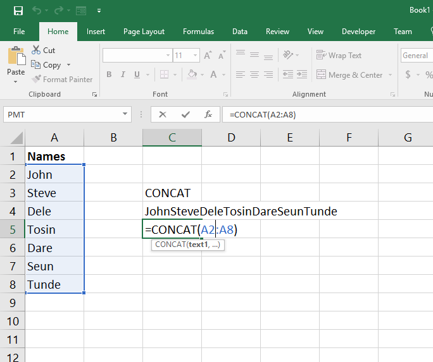Activate the Format Painter
This screenshot has height=362, width=433.
pos(61,80)
